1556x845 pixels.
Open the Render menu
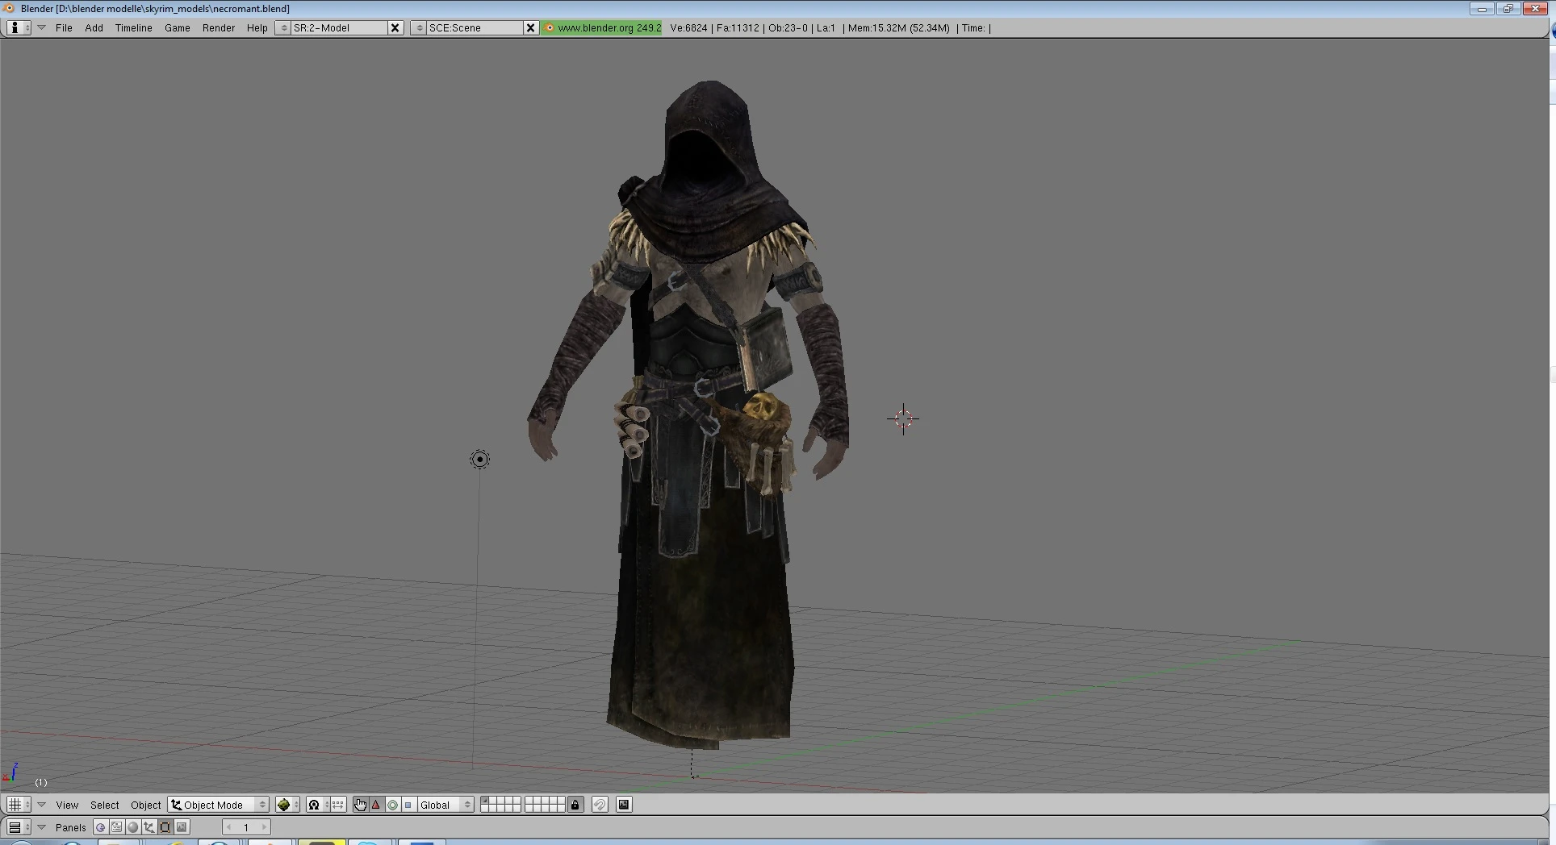point(218,27)
